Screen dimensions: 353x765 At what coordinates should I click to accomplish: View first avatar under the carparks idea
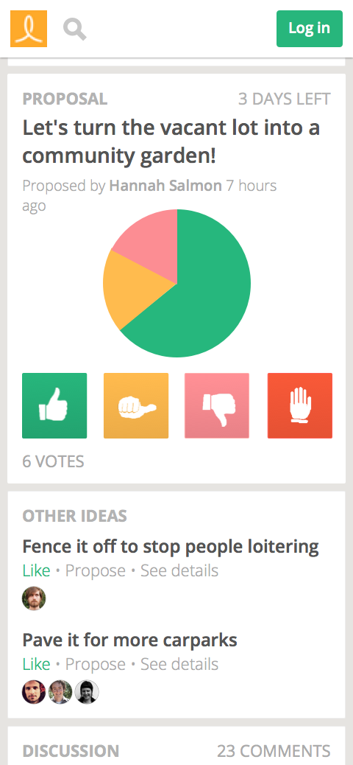click(x=34, y=692)
